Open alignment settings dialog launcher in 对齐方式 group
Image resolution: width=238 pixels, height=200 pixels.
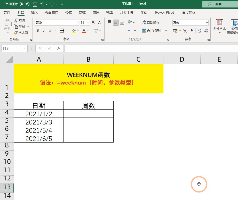pos(168,39)
